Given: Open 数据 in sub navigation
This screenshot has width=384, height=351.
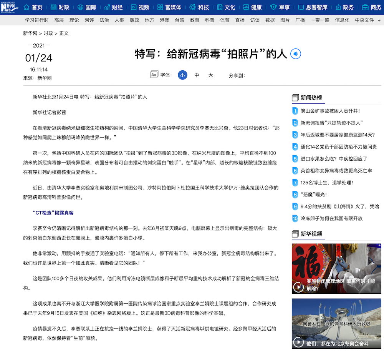Looking at the screenshot, I should click(270, 20).
